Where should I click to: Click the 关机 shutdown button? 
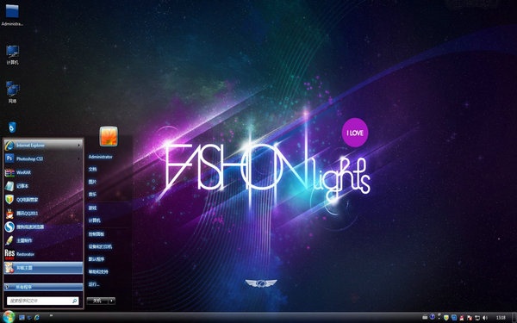(97, 301)
